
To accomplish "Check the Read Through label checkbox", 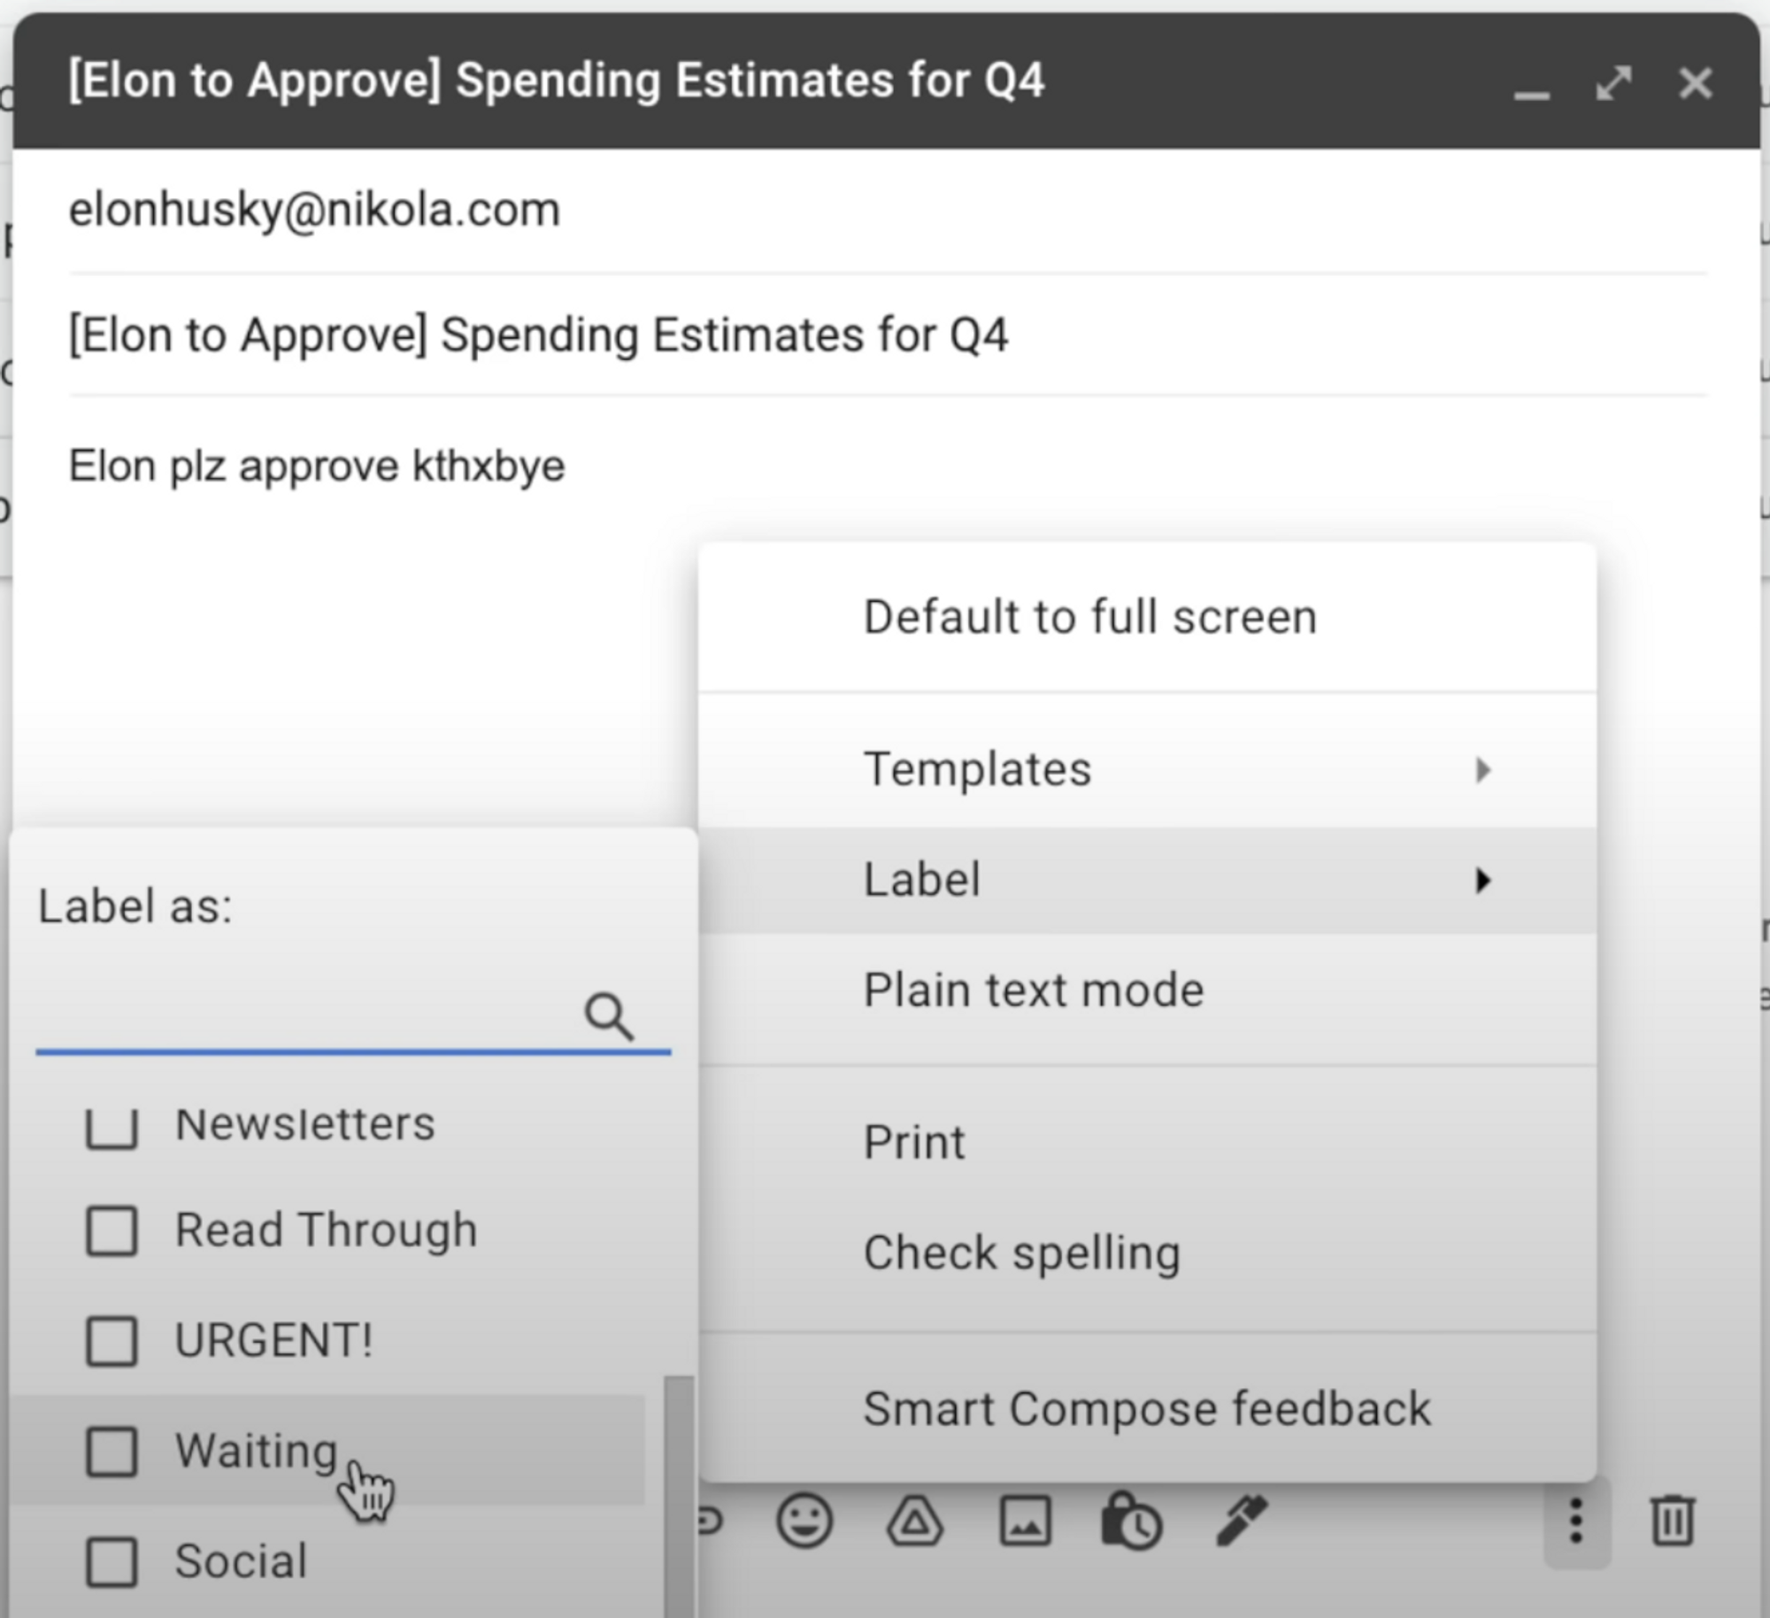I will pos(112,1230).
